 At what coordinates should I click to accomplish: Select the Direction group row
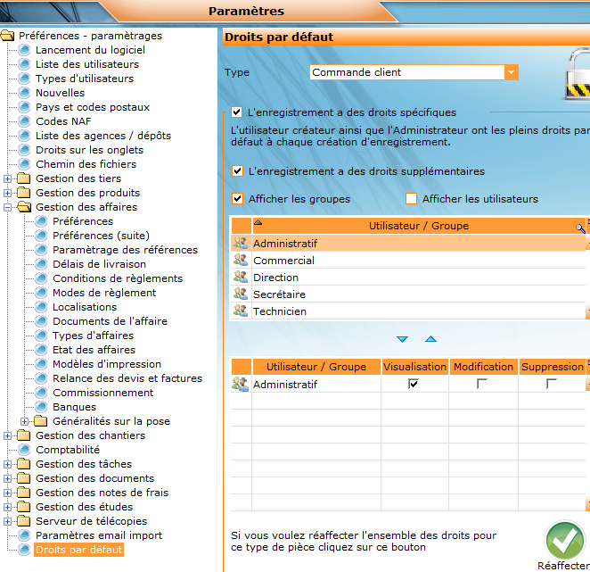408,278
